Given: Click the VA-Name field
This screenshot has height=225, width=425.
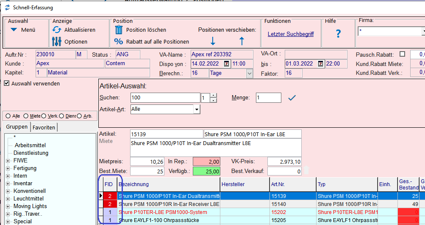Looking at the screenshot, I should click(222, 55).
